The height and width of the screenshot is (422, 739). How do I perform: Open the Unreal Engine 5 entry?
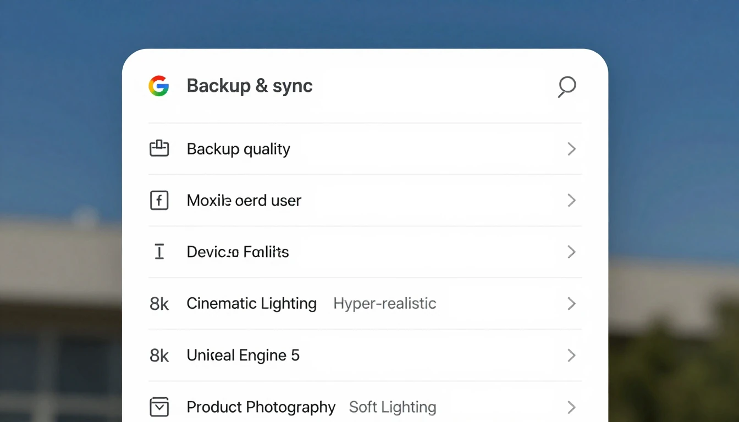(243, 356)
